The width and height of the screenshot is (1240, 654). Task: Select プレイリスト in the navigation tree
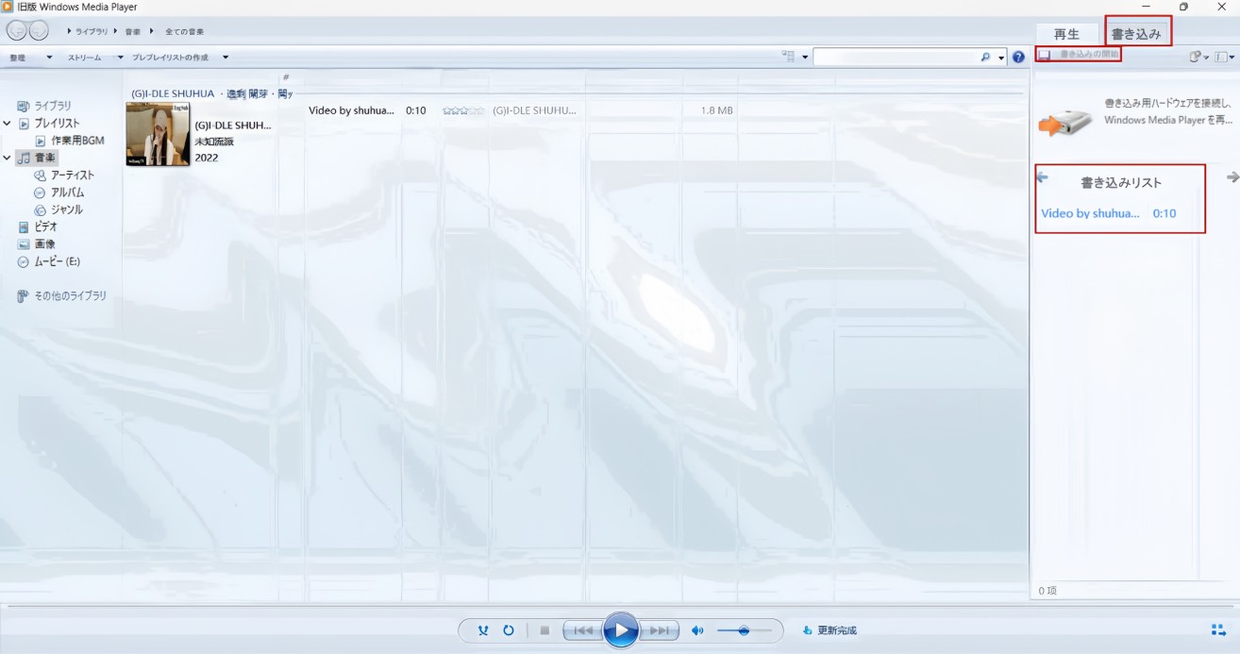[x=57, y=123]
